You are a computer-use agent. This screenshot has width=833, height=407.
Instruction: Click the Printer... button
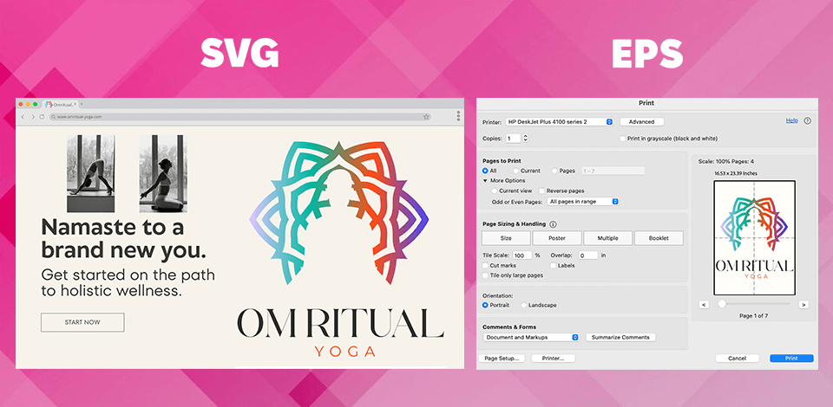553,359
